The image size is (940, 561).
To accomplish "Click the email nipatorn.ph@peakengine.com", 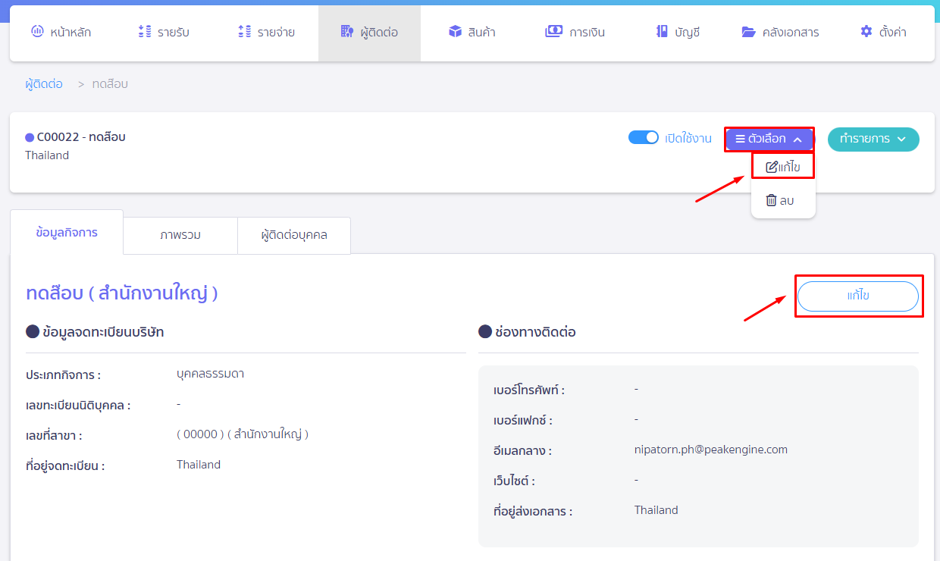I will tap(710, 450).
